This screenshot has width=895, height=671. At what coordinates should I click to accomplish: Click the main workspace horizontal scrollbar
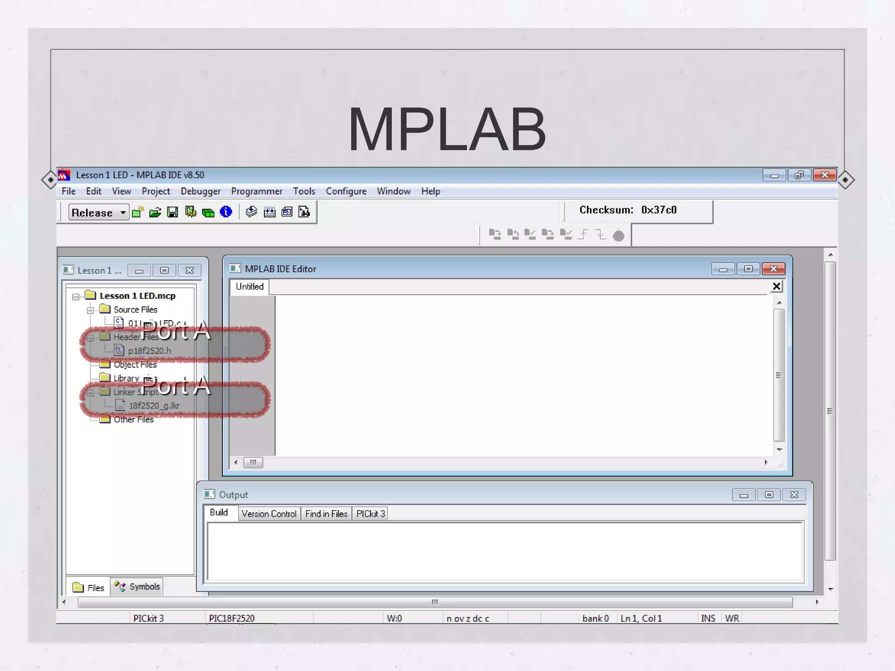pyautogui.click(x=435, y=602)
